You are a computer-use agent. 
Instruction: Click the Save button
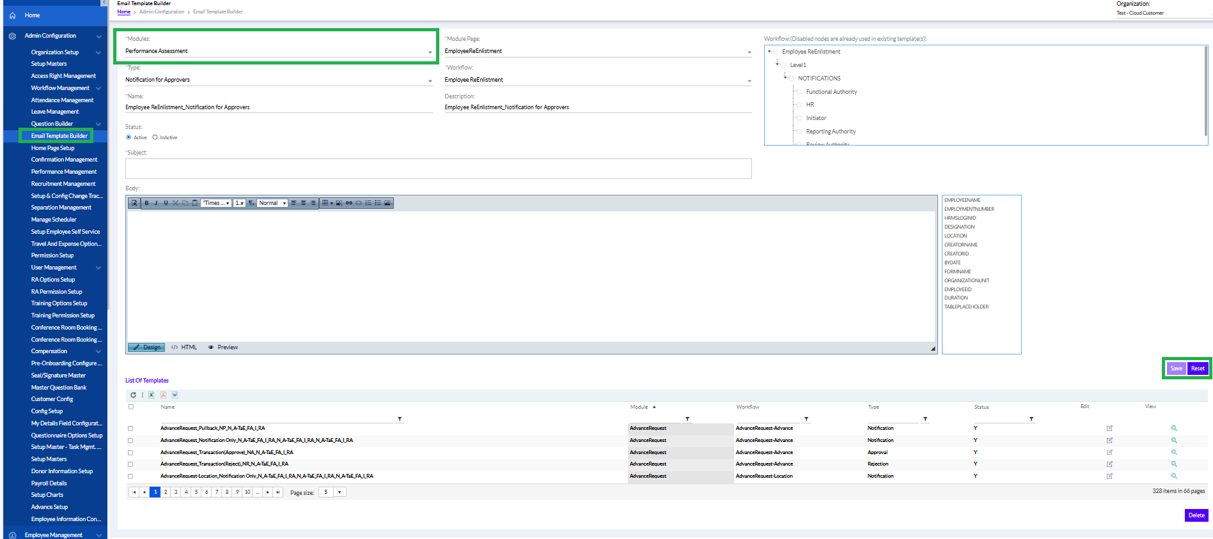coord(1176,368)
